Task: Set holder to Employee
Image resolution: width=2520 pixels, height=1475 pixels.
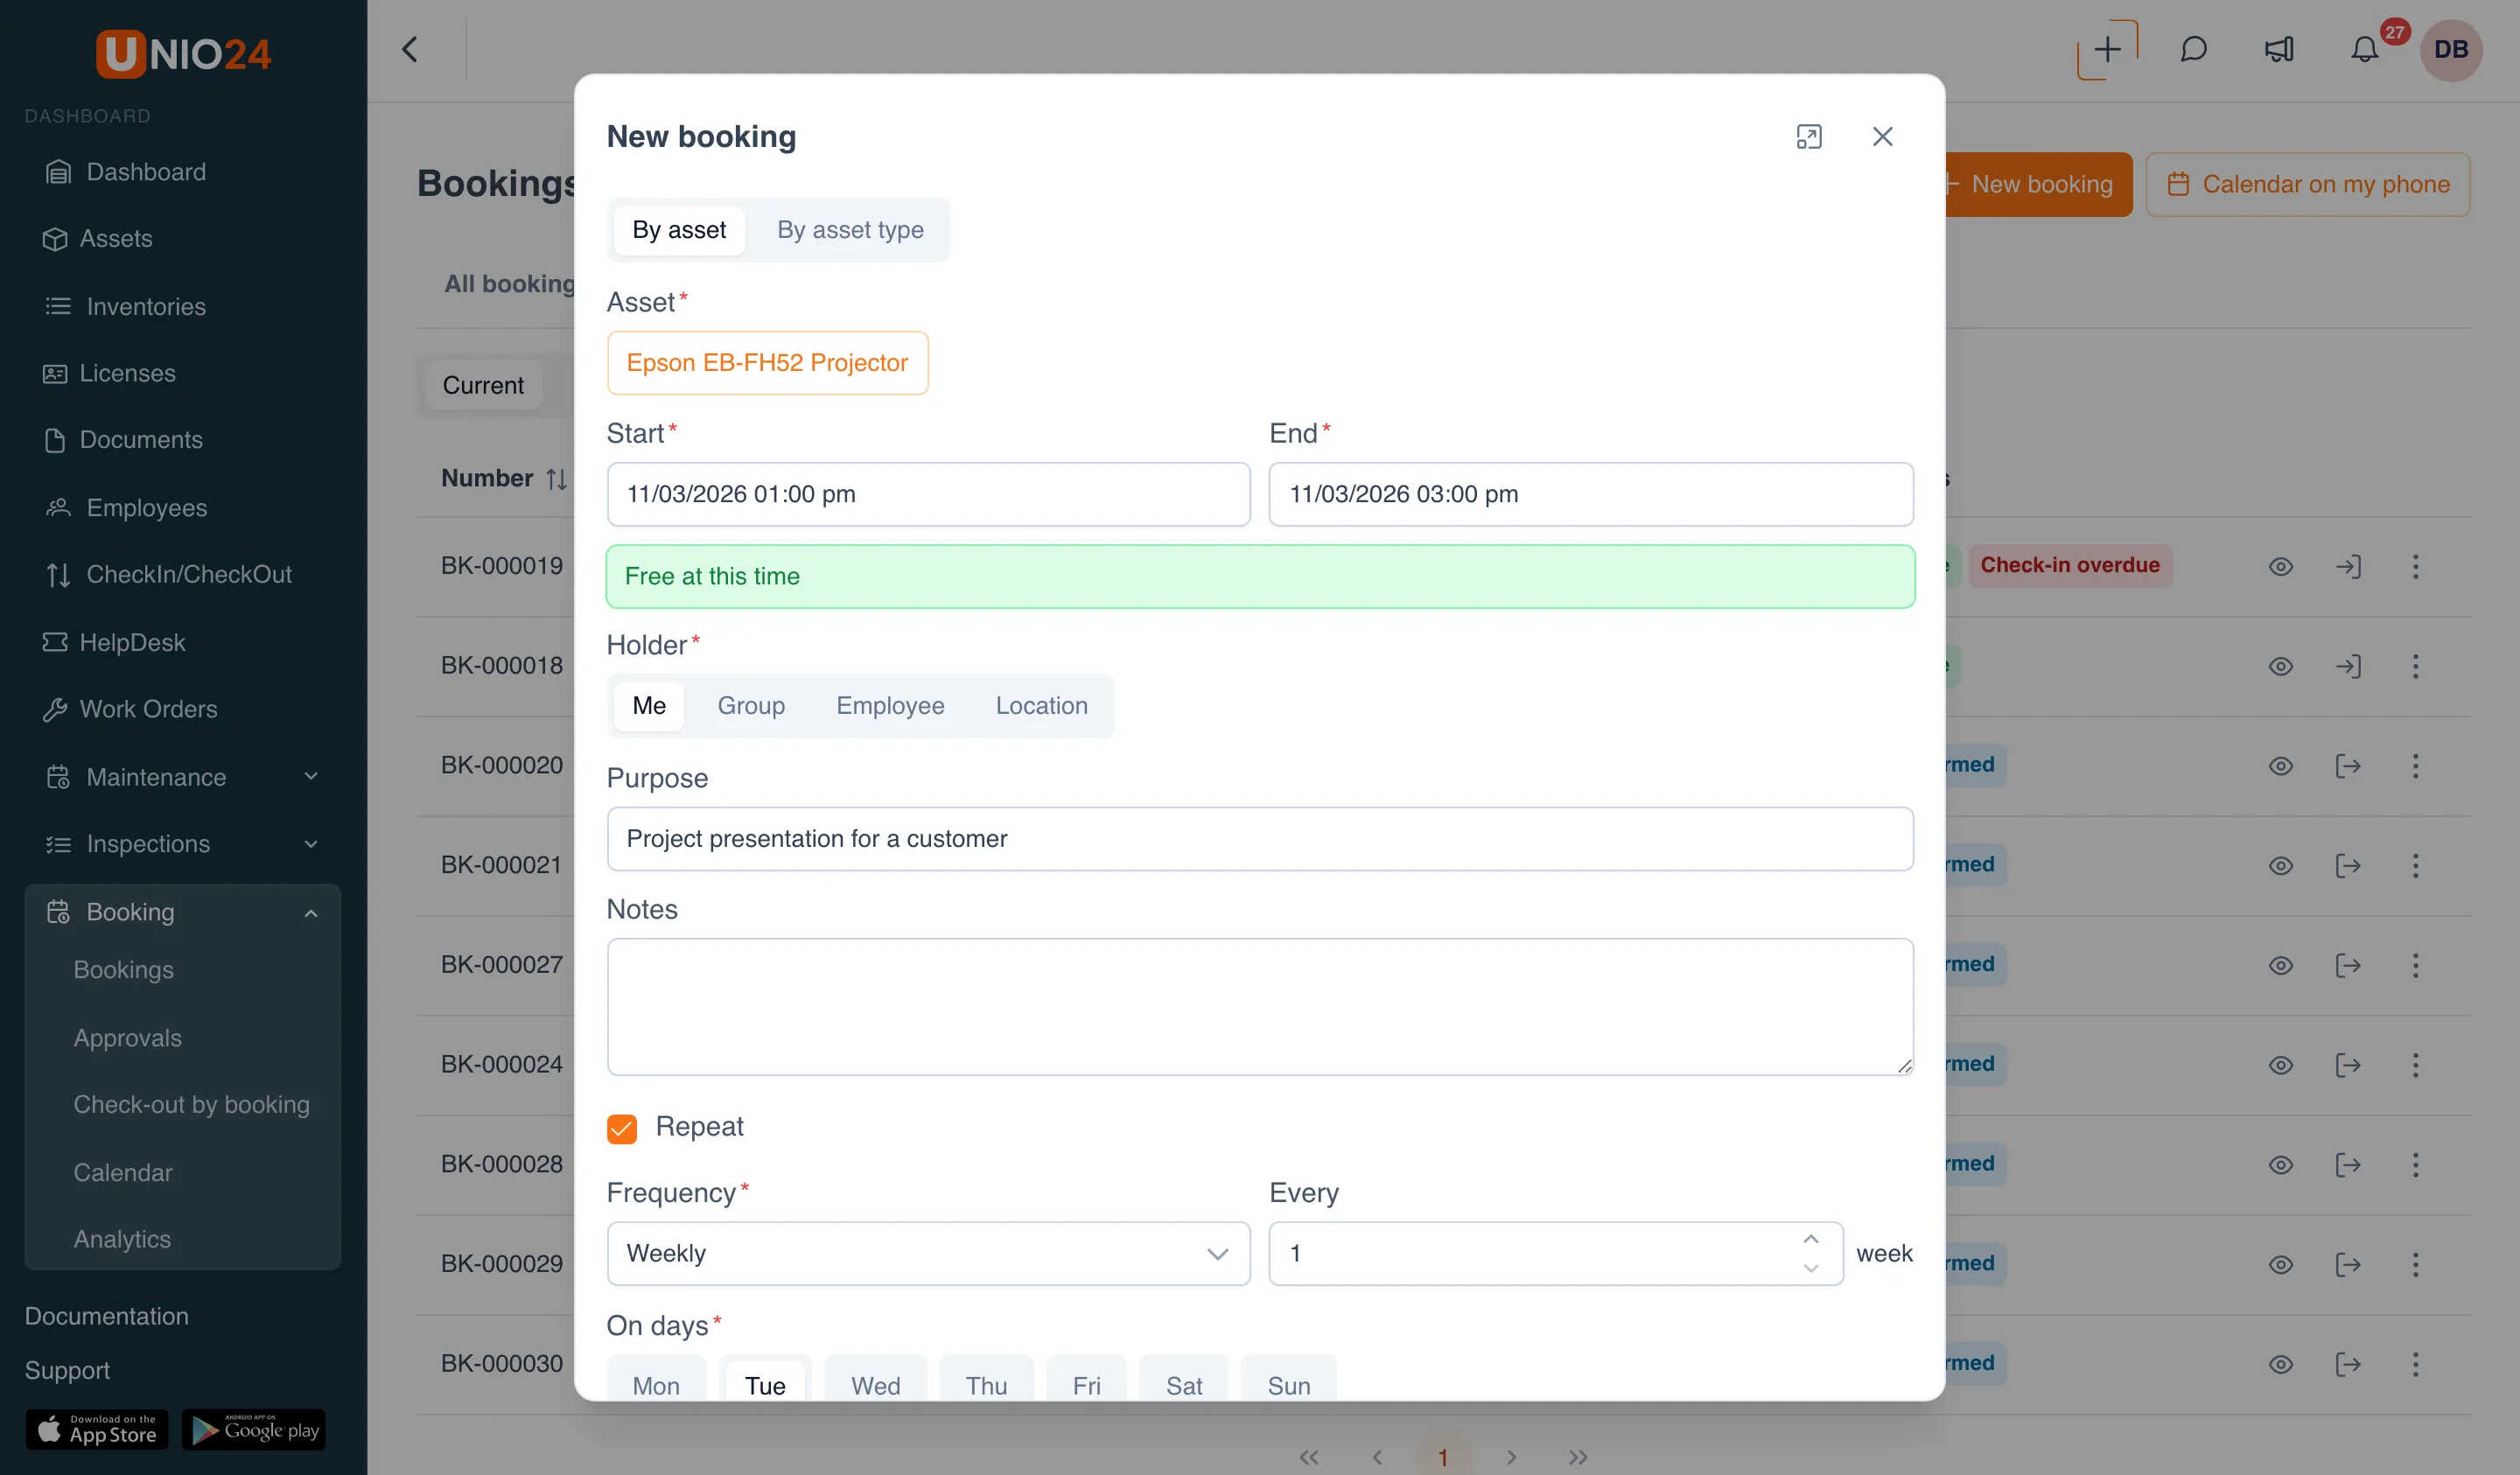Action: tap(890, 706)
